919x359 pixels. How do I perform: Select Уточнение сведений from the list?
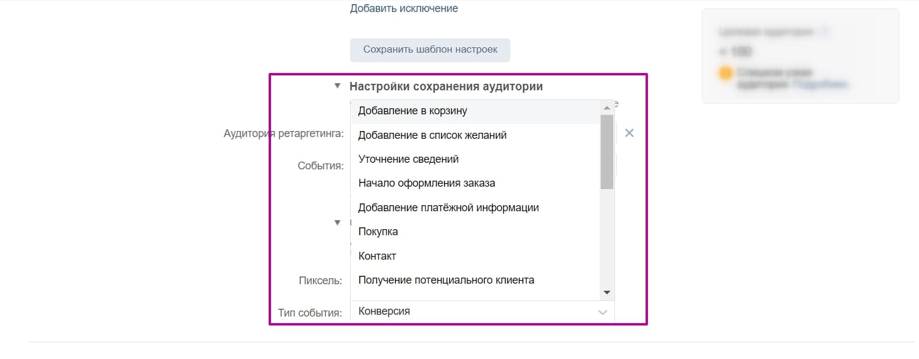(x=408, y=159)
